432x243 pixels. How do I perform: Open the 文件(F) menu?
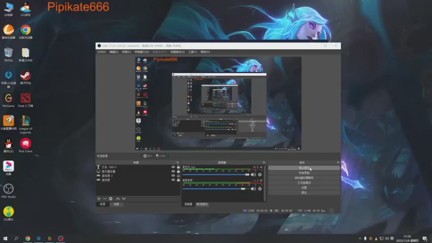(x=102, y=52)
